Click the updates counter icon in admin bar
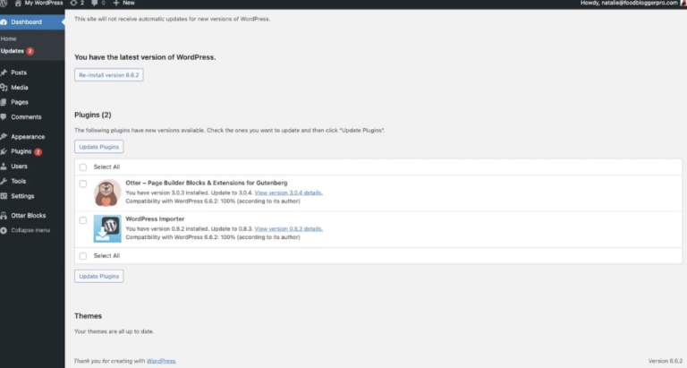 pyautogui.click(x=77, y=4)
